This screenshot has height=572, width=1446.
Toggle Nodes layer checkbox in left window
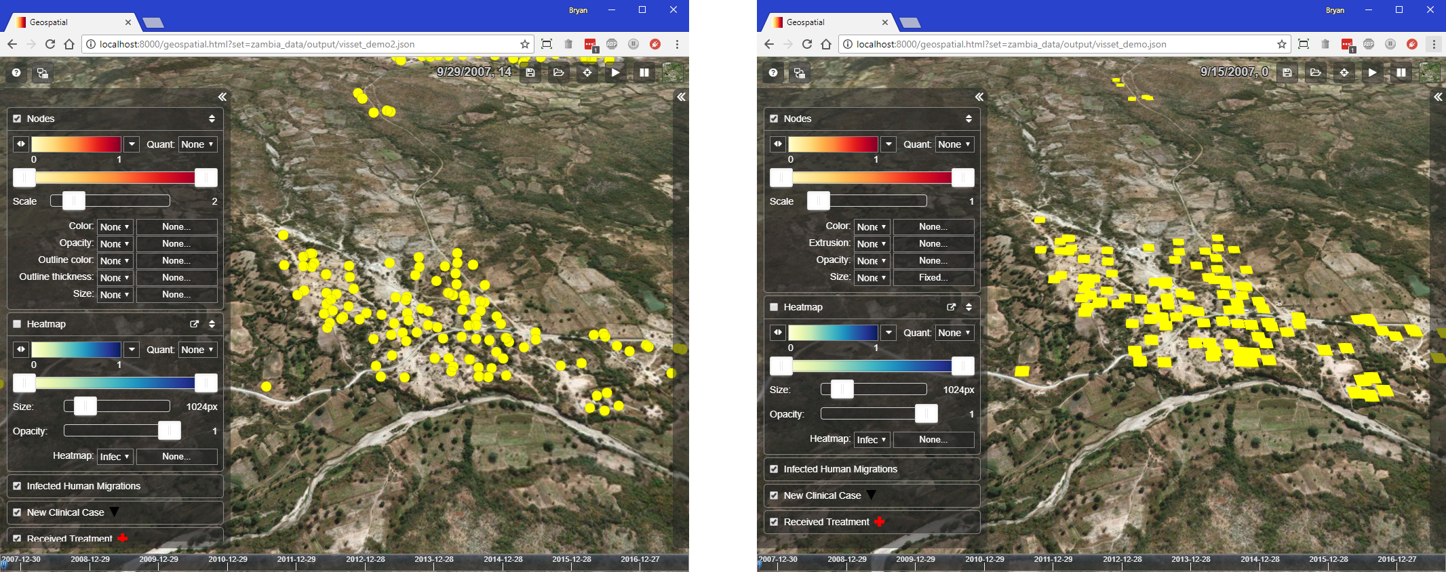[17, 119]
